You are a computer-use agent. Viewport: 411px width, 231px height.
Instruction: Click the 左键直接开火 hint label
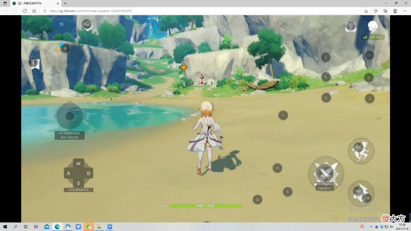pyautogui.click(x=325, y=188)
